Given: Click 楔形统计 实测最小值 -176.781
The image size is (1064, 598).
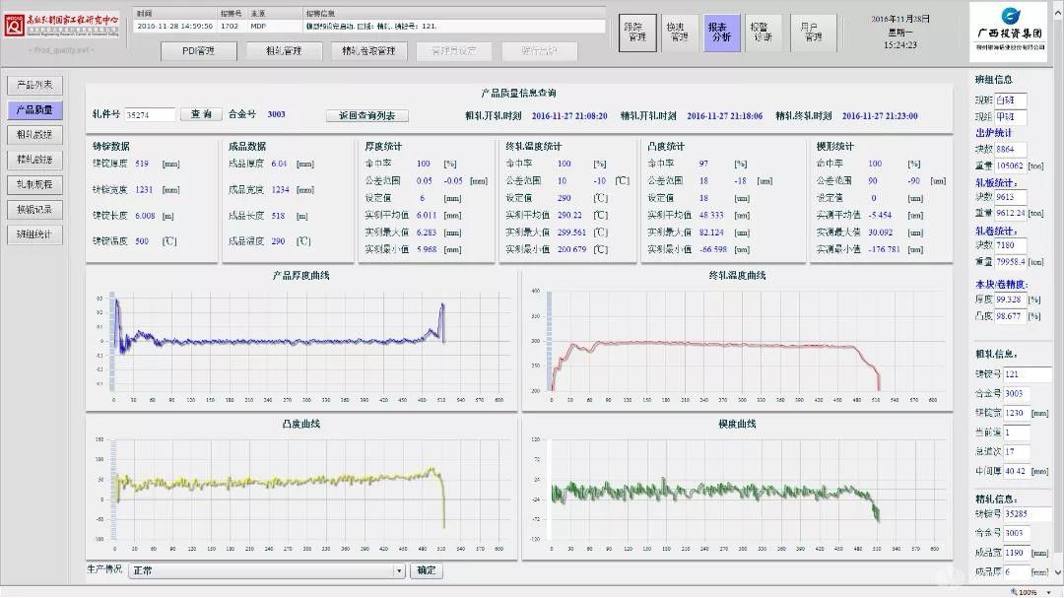Looking at the screenshot, I should click(886, 250).
